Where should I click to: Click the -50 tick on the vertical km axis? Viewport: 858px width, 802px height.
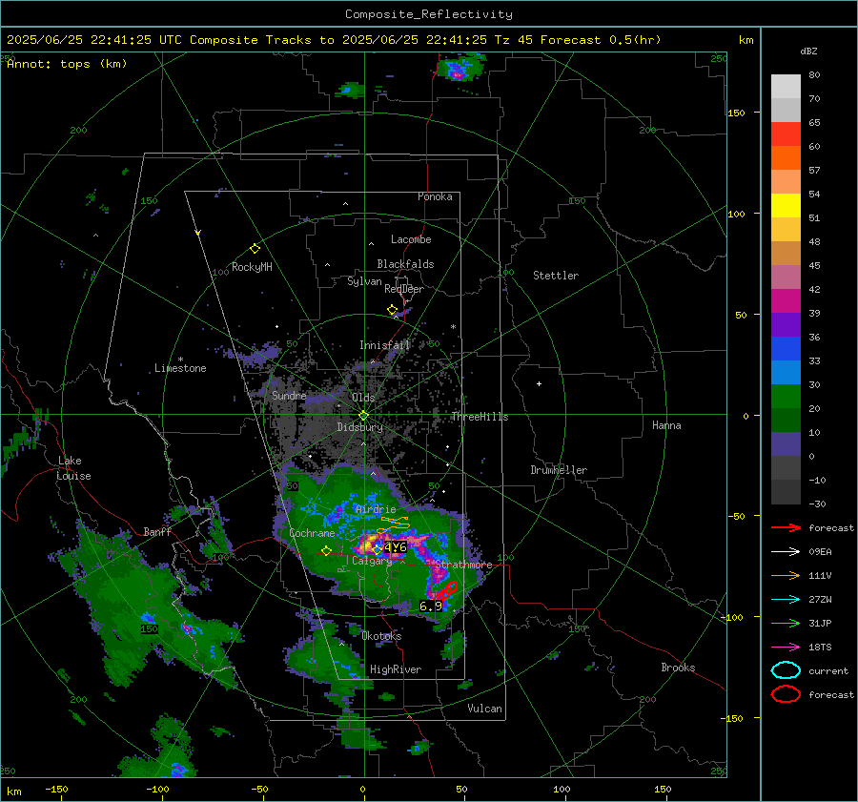point(736,516)
